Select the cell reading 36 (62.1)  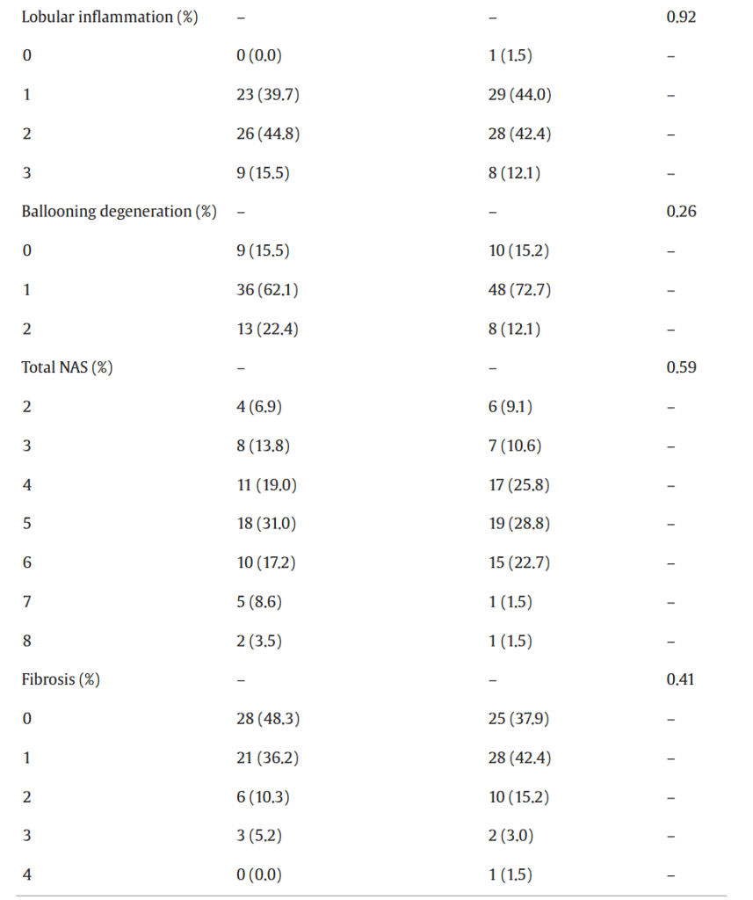(x=268, y=290)
